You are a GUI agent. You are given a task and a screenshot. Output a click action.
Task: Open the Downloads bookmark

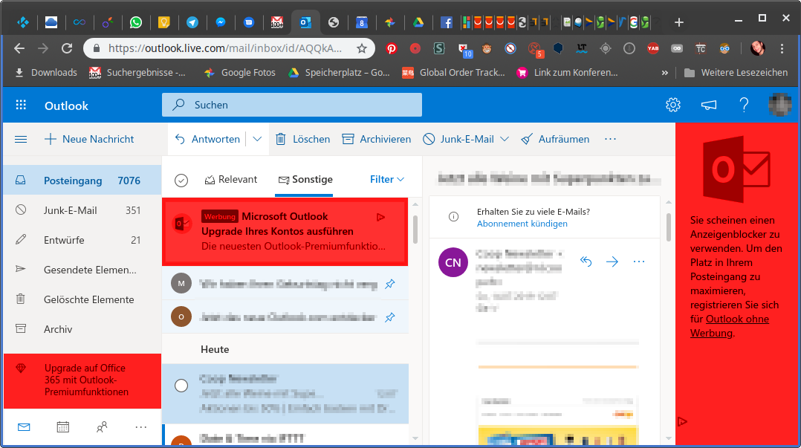[46, 73]
